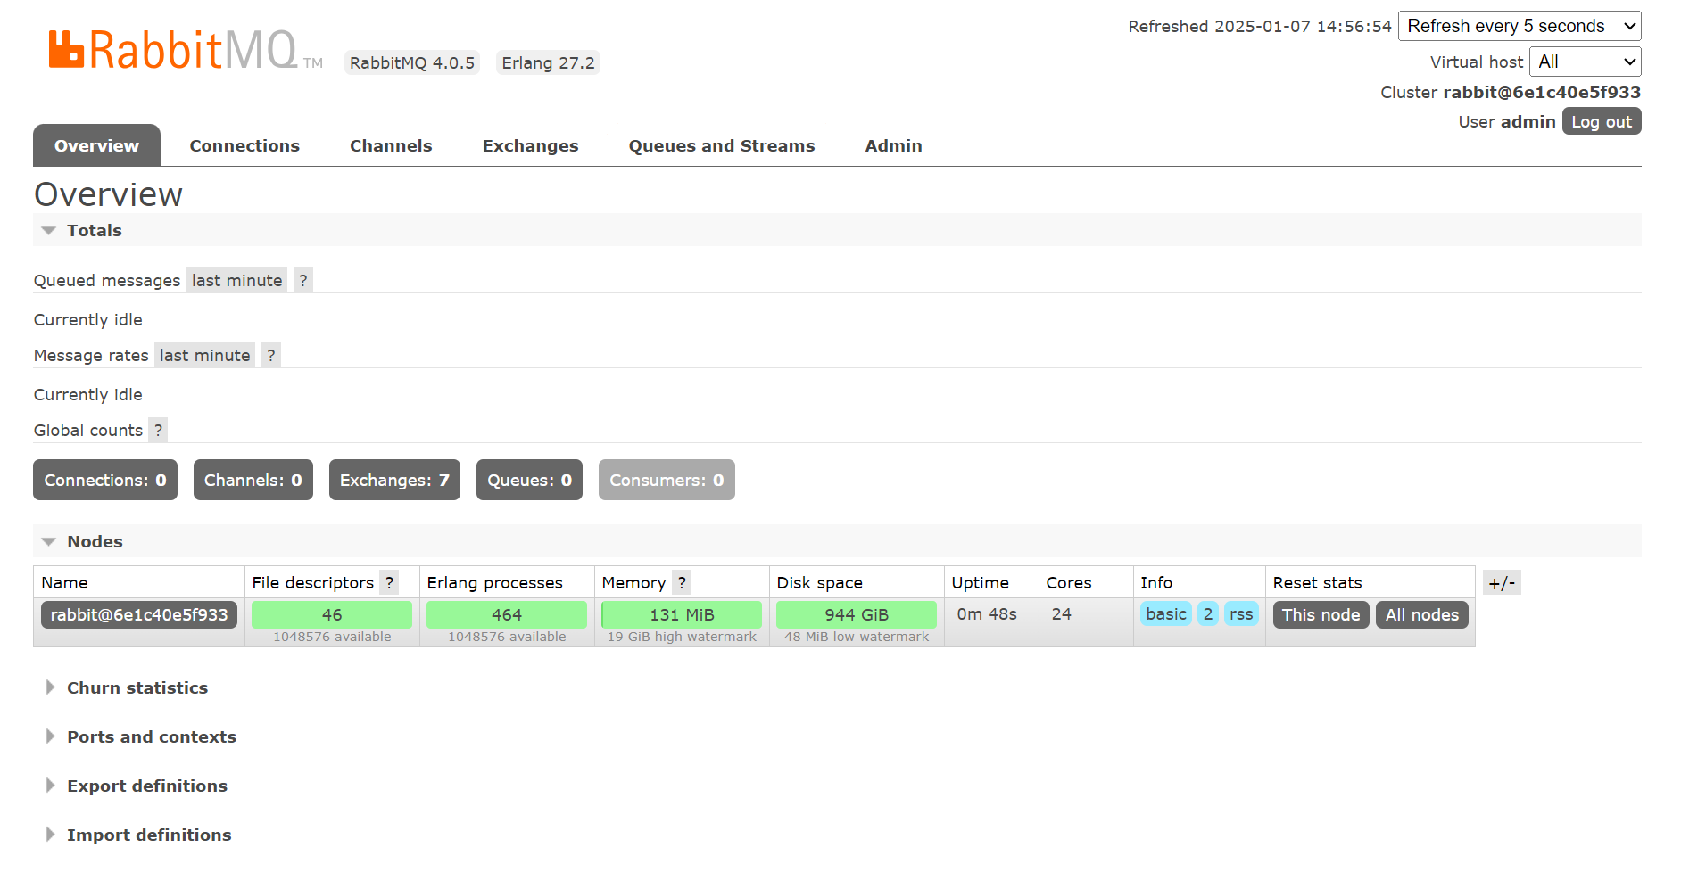Image resolution: width=1681 pixels, height=872 pixels.
Task: Click the Connections: 0 count button
Action: [x=105, y=480]
